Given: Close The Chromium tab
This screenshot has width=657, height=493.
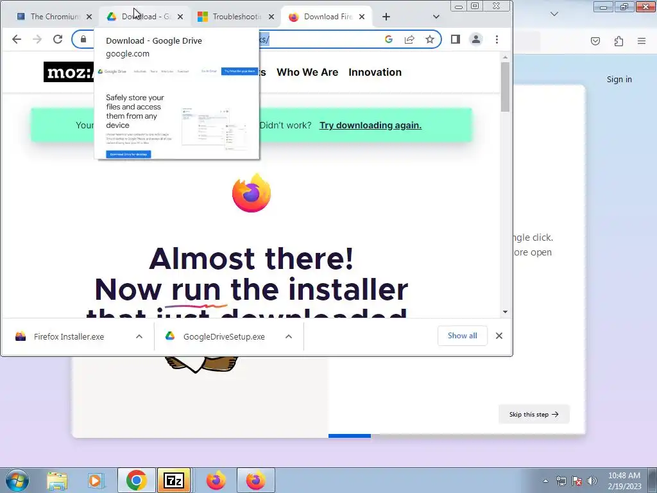Looking at the screenshot, I should point(89,17).
